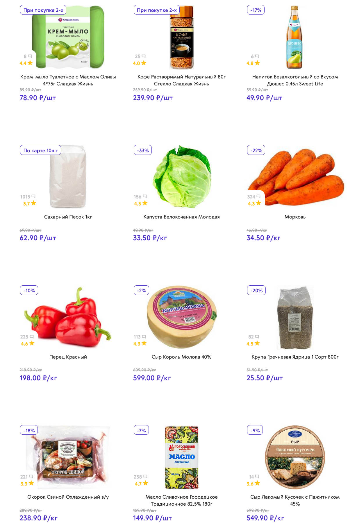The width and height of the screenshot is (357, 530).
Task: Click the star icon next to 4.7 rating
Action: (145, 483)
